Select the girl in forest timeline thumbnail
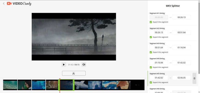This screenshot has height=93, width=200. pyautogui.click(x=24, y=85)
